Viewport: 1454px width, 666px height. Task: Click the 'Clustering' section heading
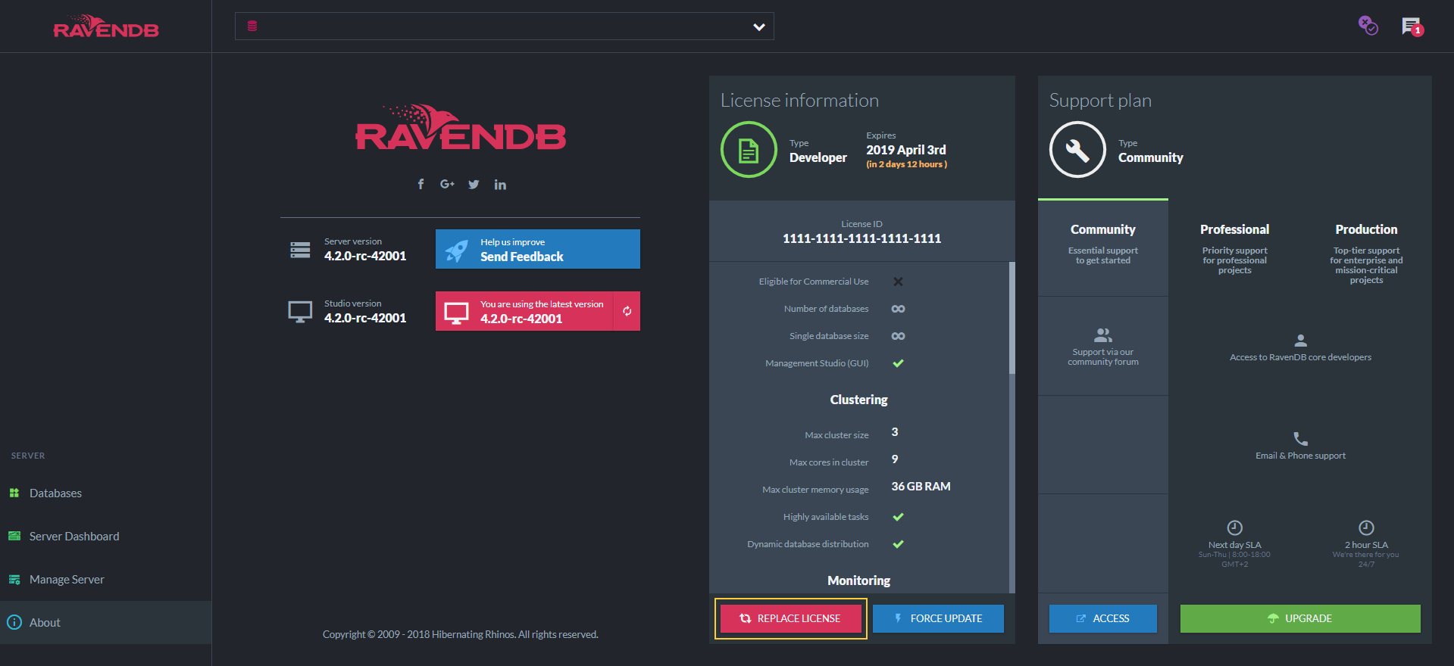858,400
